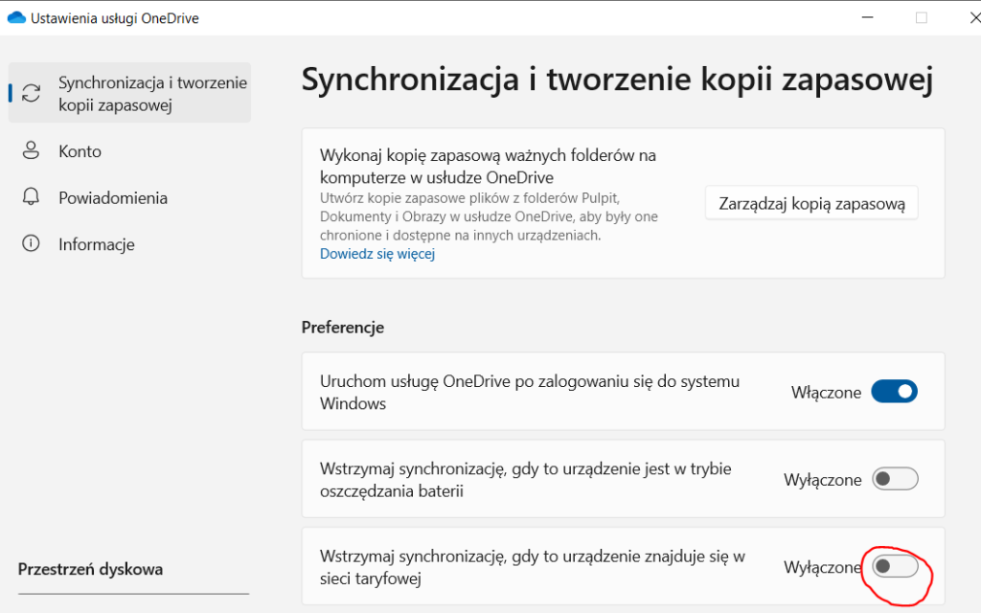Select Synchronizacja i tworzenie kopii zapasowej tab
The width and height of the screenshot is (981, 613).
(x=129, y=93)
